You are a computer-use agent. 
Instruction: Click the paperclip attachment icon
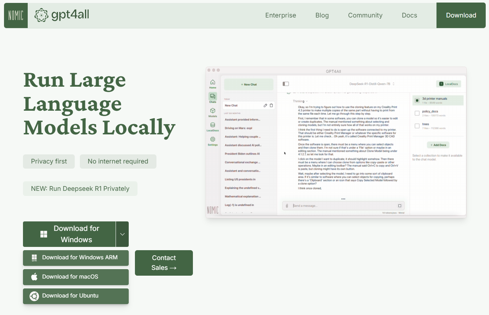click(287, 206)
